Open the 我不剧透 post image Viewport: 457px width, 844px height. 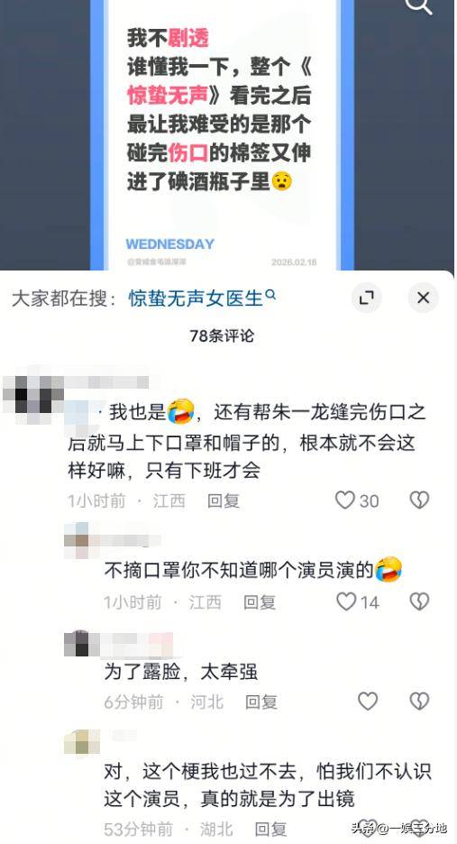[222, 134]
